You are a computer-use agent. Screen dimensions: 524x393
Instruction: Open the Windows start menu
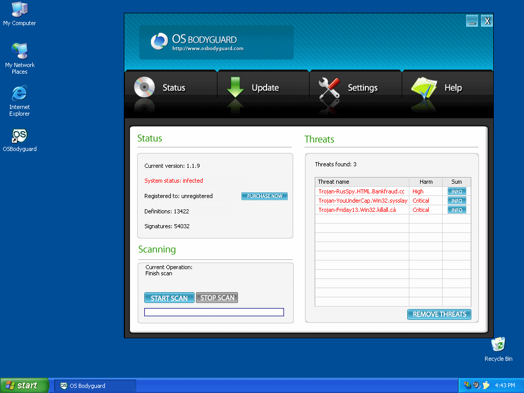[25, 385]
